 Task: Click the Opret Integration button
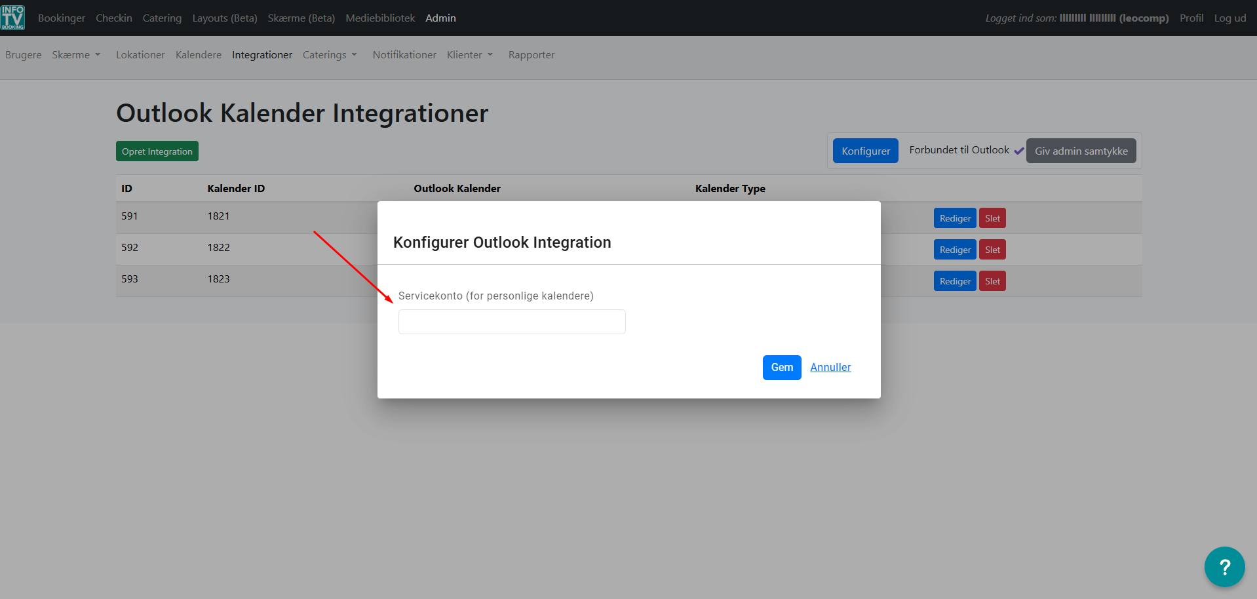coord(157,151)
